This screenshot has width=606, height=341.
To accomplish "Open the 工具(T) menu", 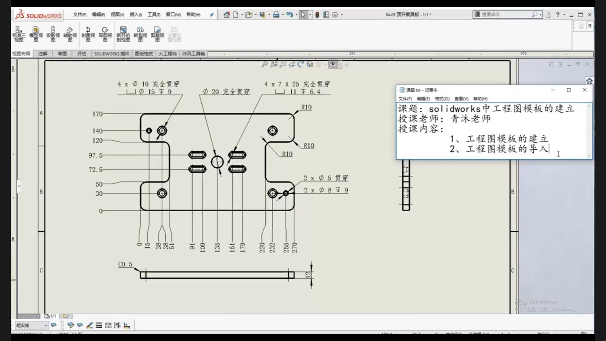I will click(x=154, y=15).
